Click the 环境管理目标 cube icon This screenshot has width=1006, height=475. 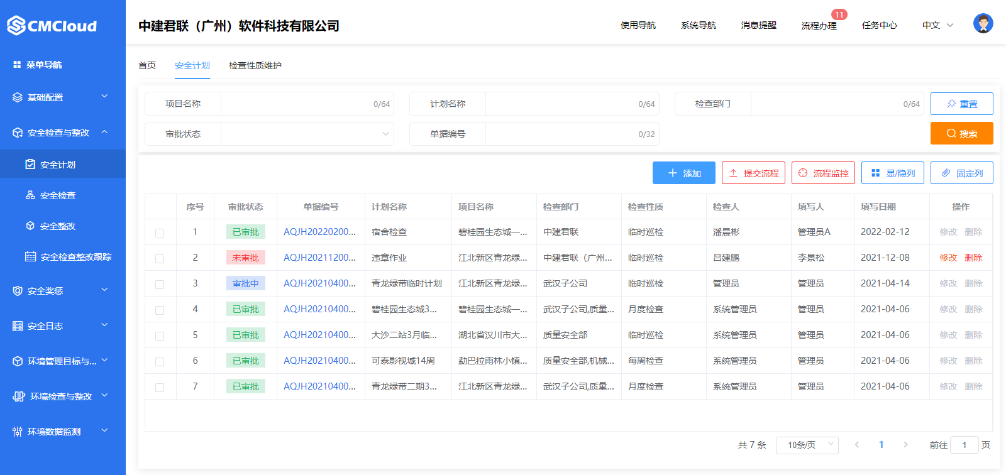coord(18,361)
